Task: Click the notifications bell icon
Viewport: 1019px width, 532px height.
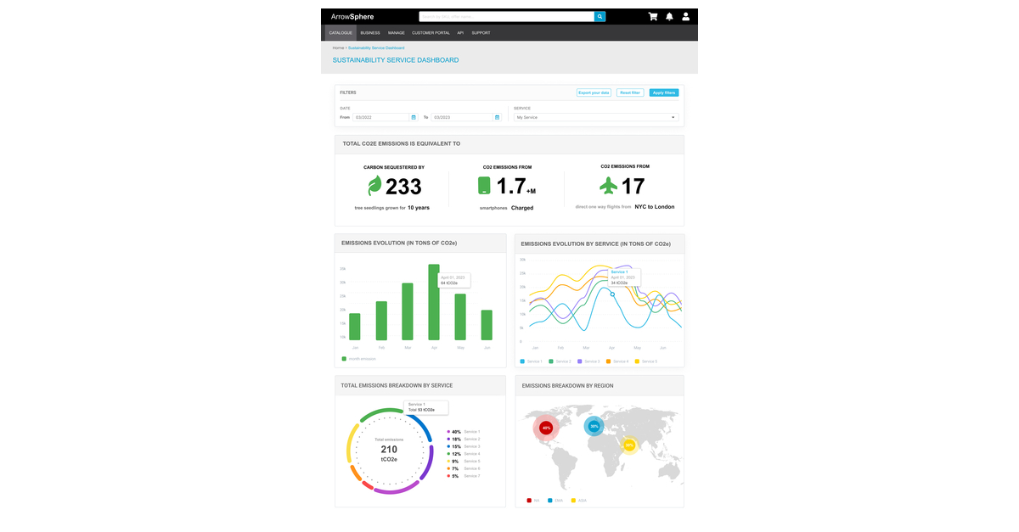Action: pyautogui.click(x=669, y=16)
